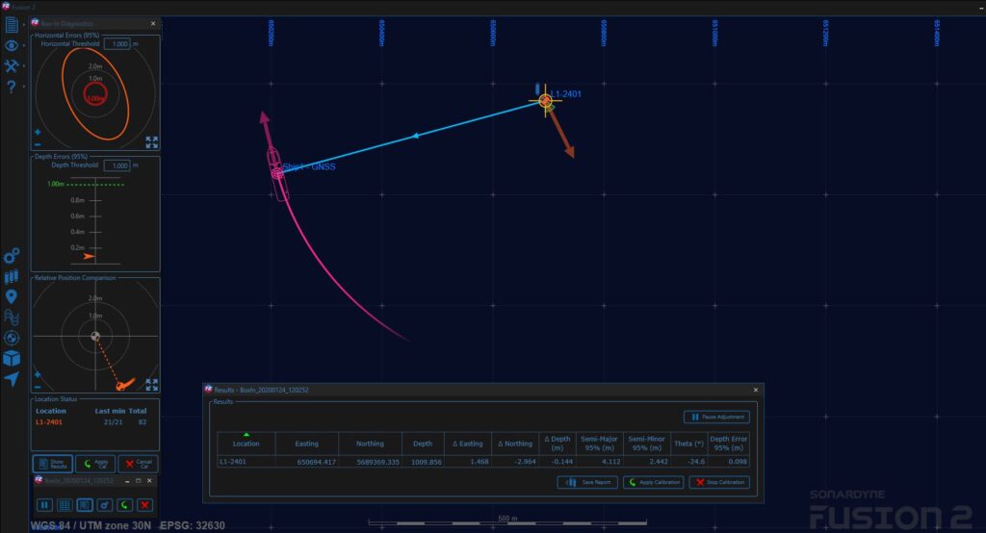986x533 pixels.
Task: Select the waves icon in the sidebar
Action: 12,317
